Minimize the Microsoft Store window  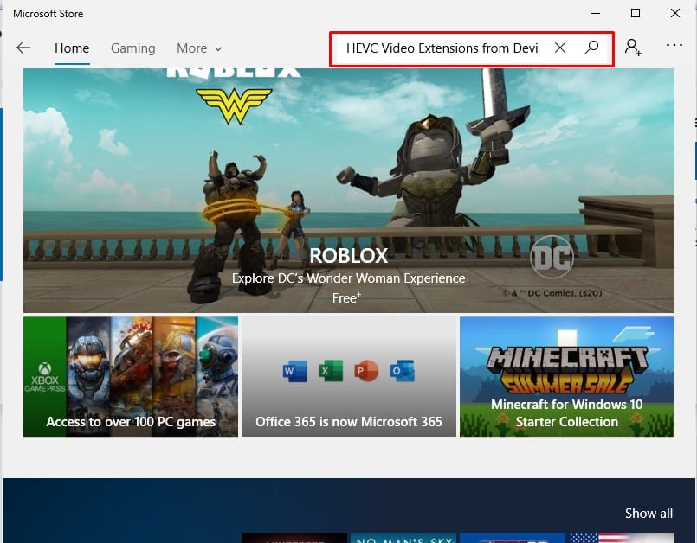[596, 13]
